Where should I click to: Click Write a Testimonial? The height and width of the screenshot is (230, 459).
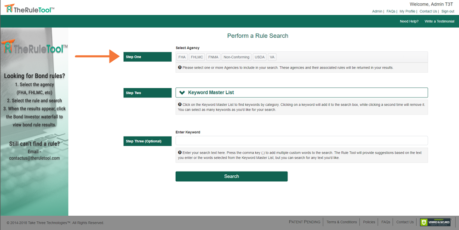(x=439, y=21)
